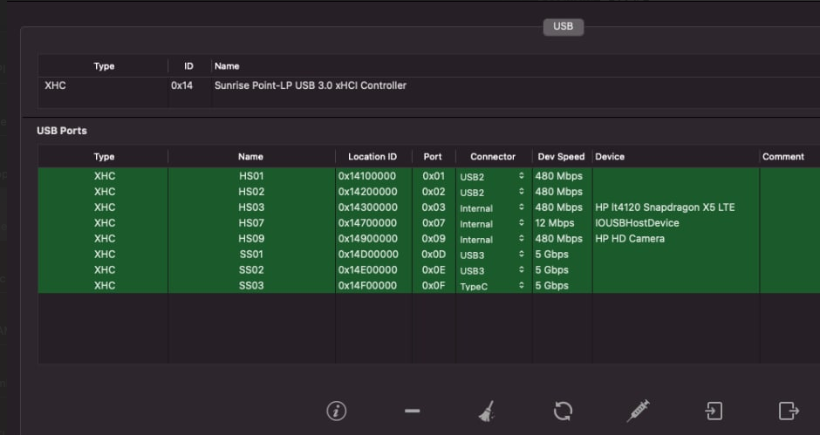Open the HS09 connector stepper arrows

[522, 239]
